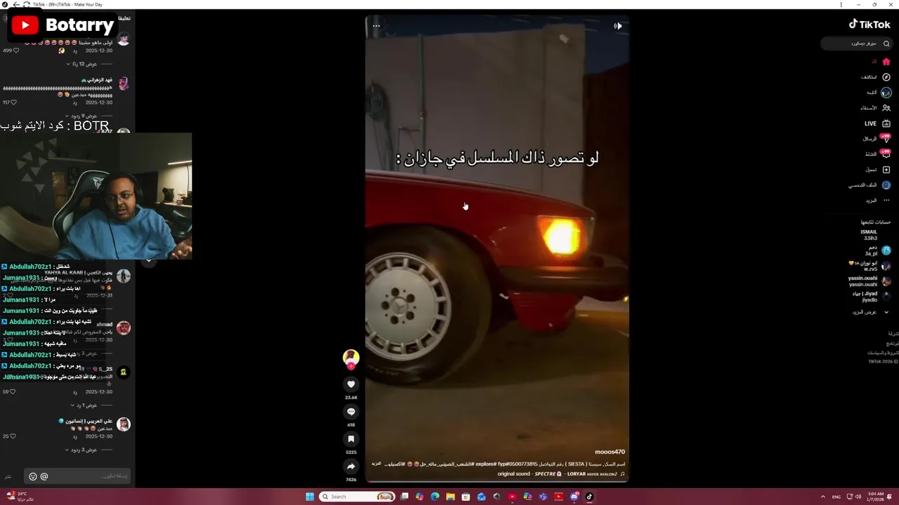Open comments via the speech bubble icon
899x505 pixels.
[x=351, y=412]
